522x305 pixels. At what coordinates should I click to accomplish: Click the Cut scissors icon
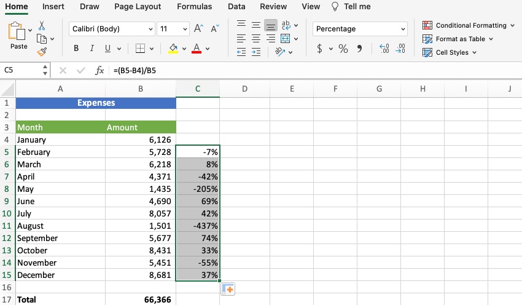tap(42, 26)
